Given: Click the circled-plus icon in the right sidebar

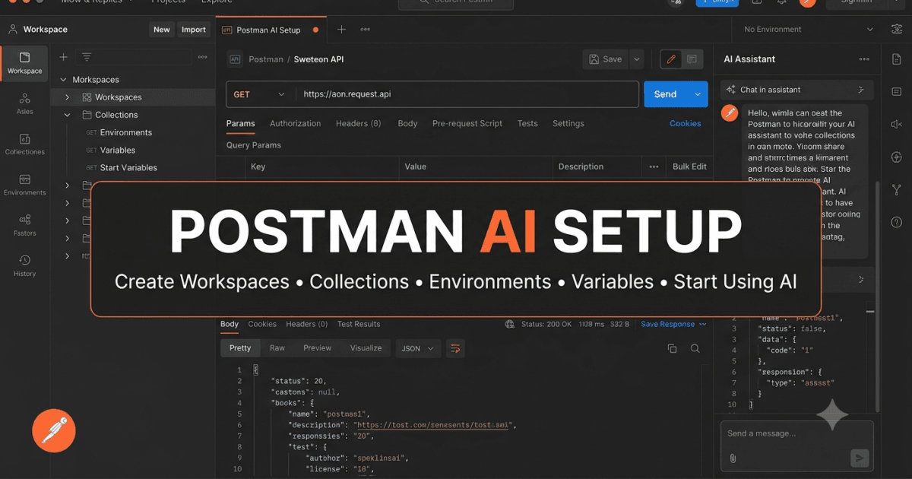Looking at the screenshot, I should (x=897, y=157).
